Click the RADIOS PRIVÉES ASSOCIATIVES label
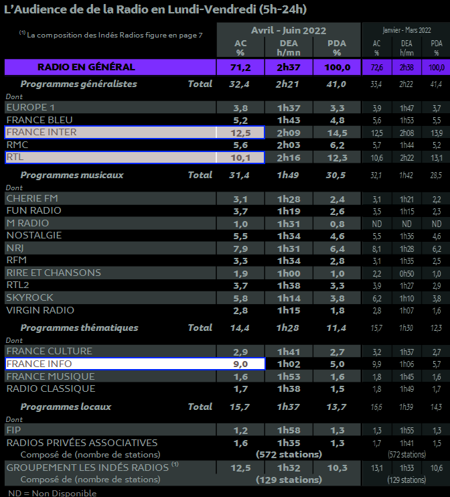The width and height of the screenshot is (450, 497). pos(82,443)
